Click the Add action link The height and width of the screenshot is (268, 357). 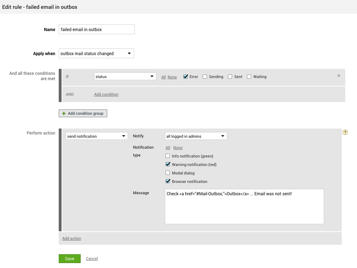(x=71, y=238)
